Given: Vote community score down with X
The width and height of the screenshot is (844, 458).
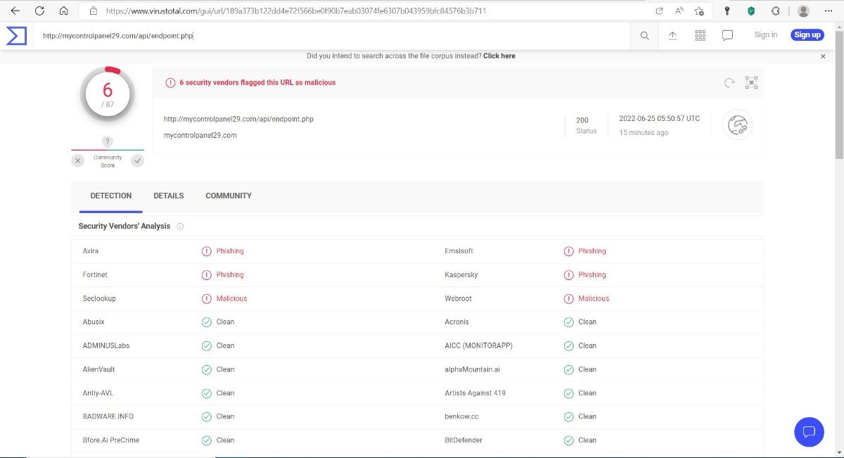Looking at the screenshot, I should [x=78, y=161].
